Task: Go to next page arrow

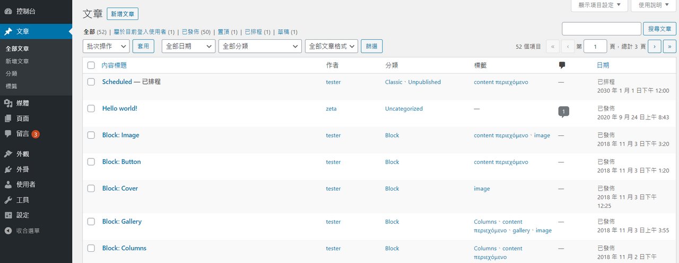Action: tap(654, 47)
